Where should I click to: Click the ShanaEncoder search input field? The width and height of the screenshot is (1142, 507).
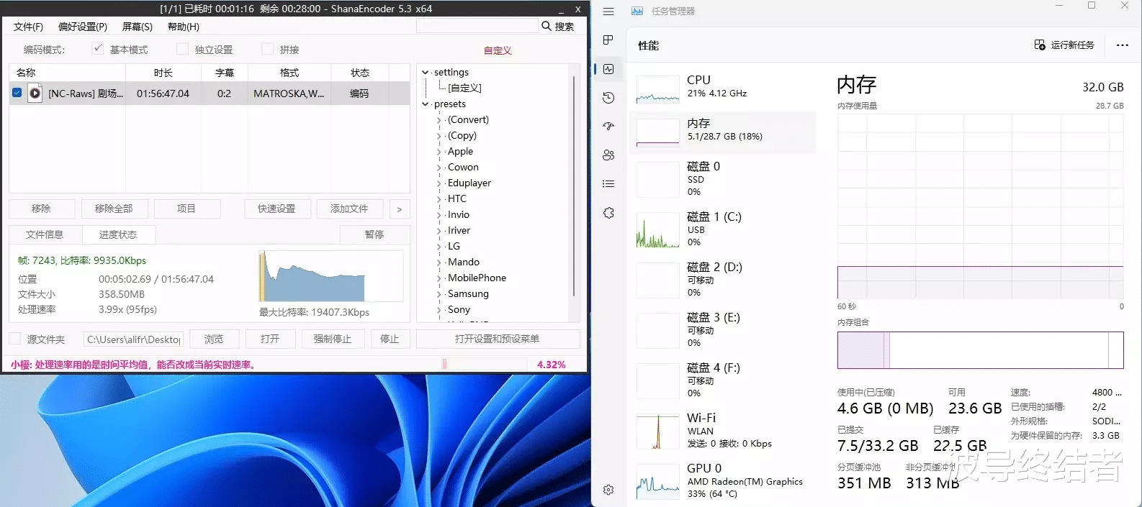click(478, 26)
